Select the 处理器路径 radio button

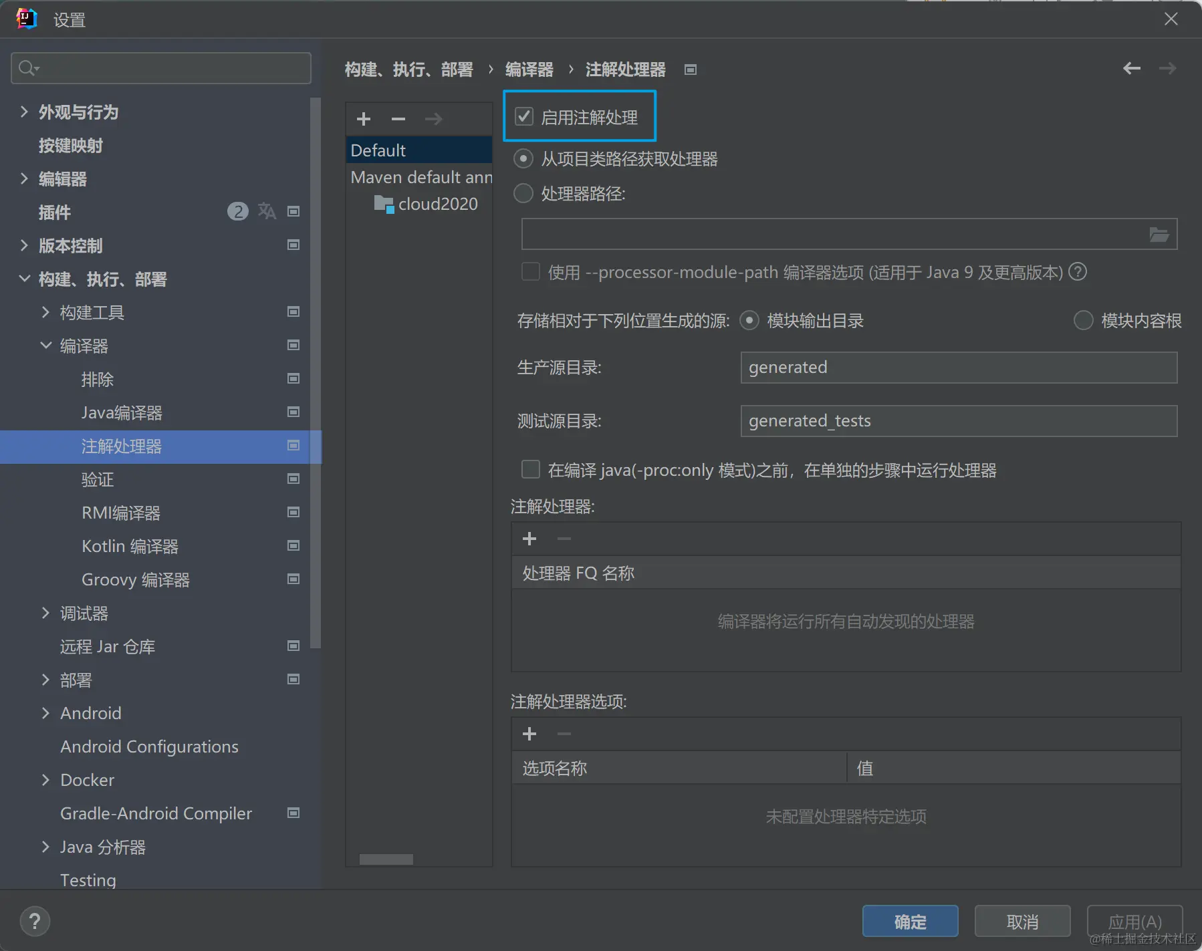[x=523, y=194]
